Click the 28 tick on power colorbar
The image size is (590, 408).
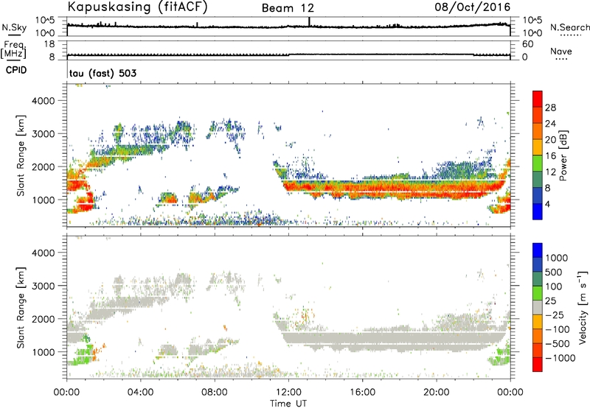click(x=550, y=108)
